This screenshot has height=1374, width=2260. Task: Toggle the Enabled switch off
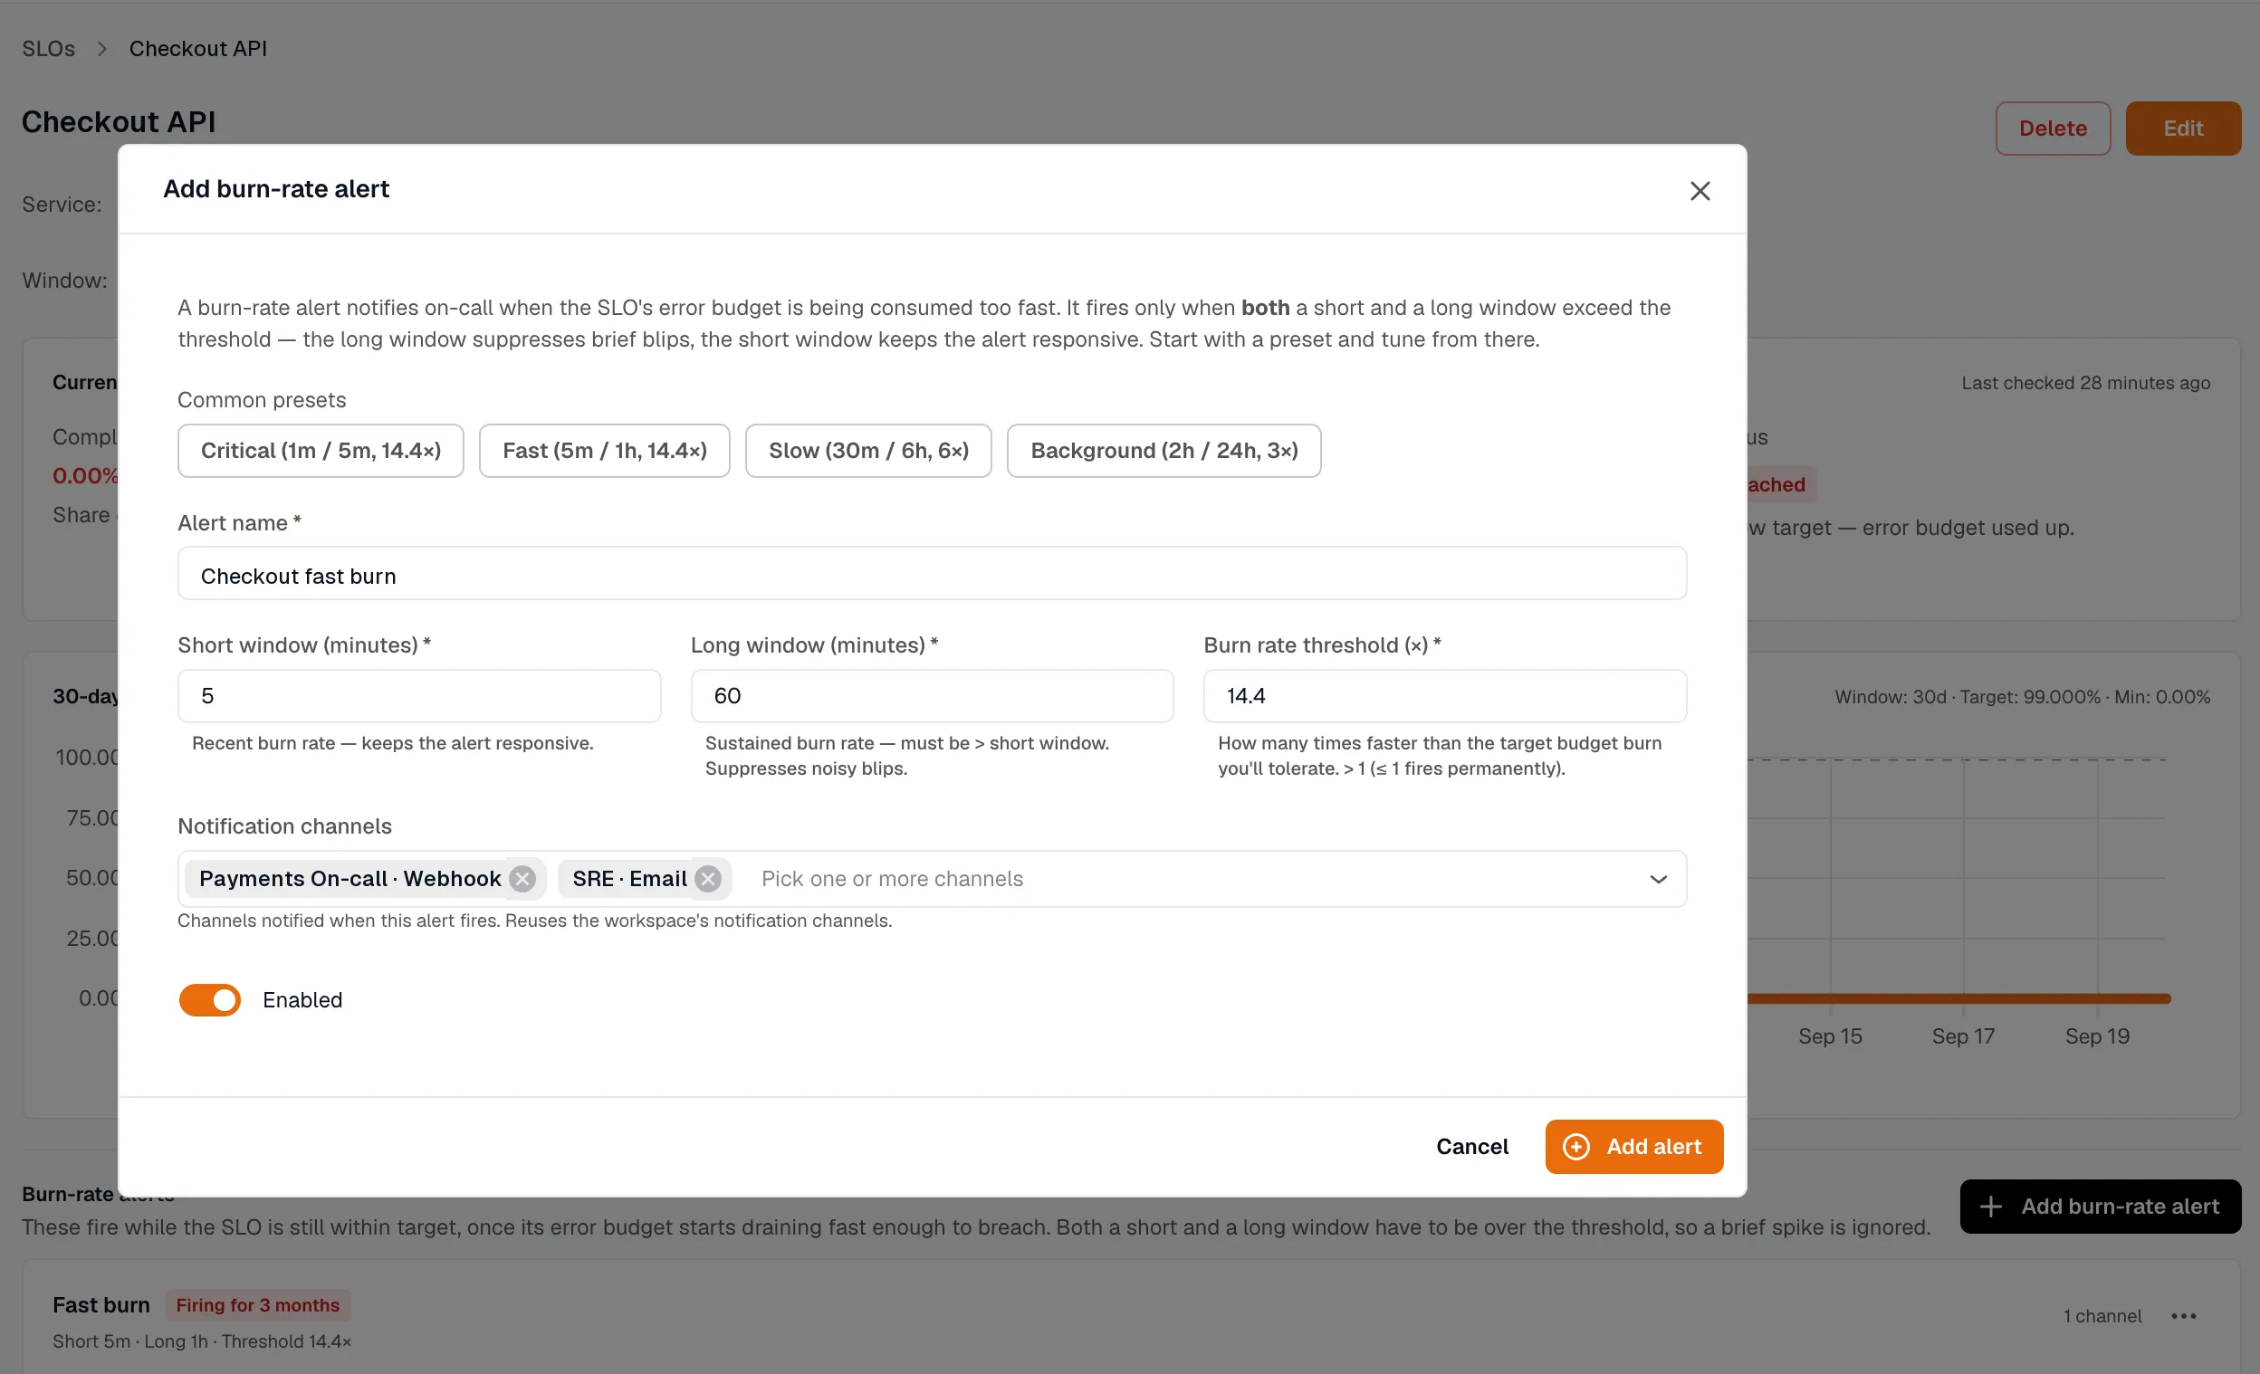[x=209, y=1000]
